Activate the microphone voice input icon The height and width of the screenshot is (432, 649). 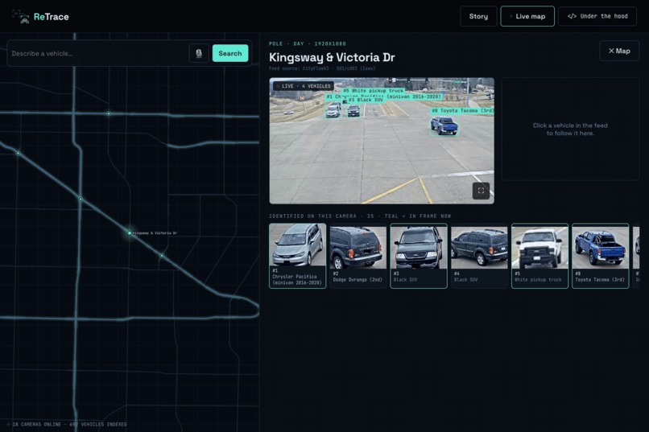pos(199,53)
